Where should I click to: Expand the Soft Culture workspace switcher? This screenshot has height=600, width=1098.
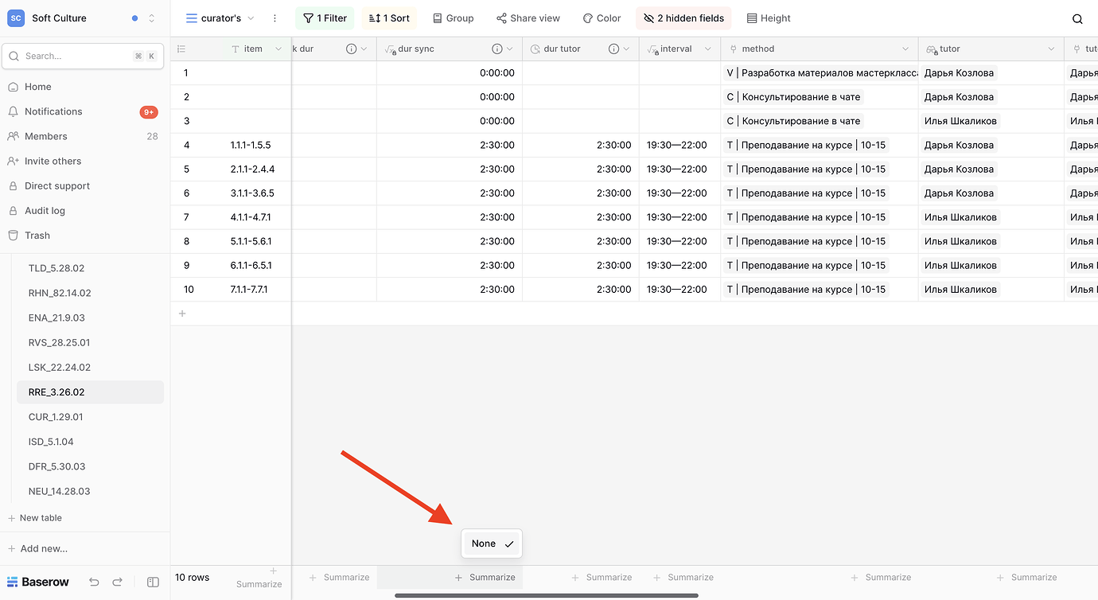[x=152, y=18]
